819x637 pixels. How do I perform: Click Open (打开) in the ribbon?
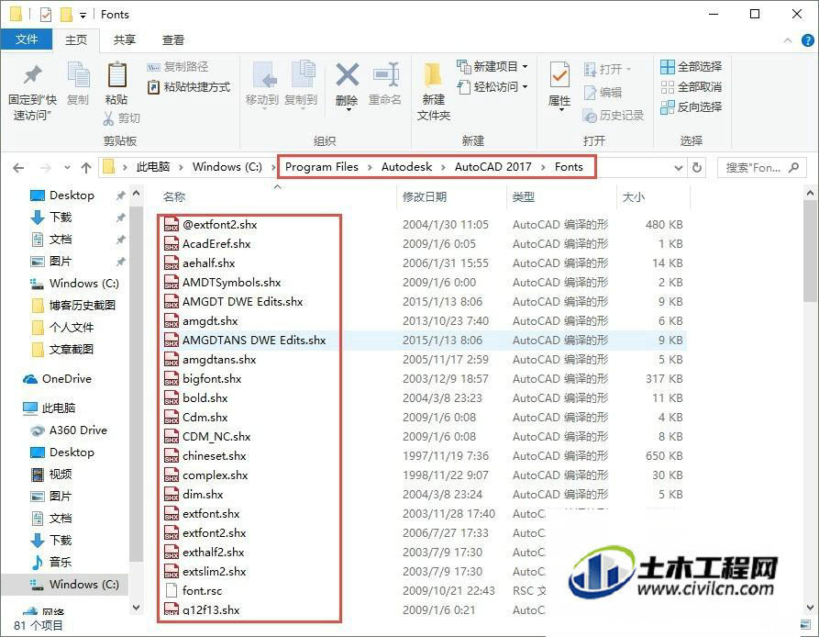pyautogui.click(x=607, y=70)
